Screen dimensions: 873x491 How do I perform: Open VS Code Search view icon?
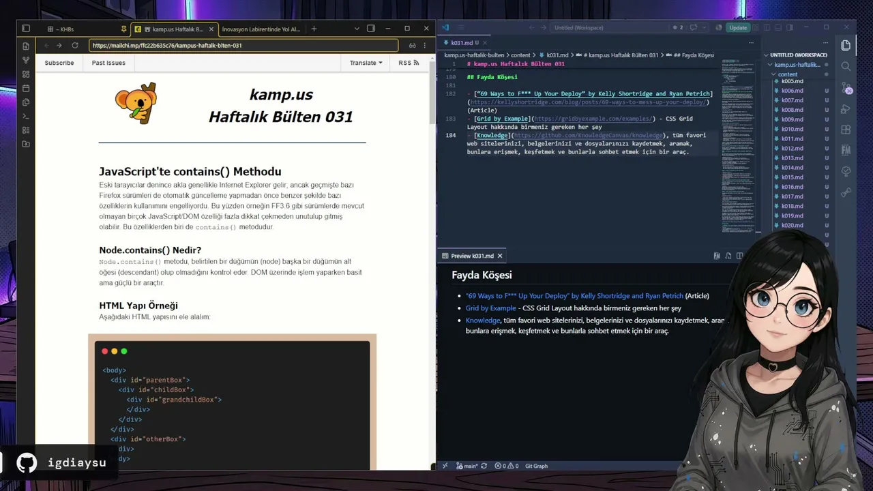[x=846, y=66]
